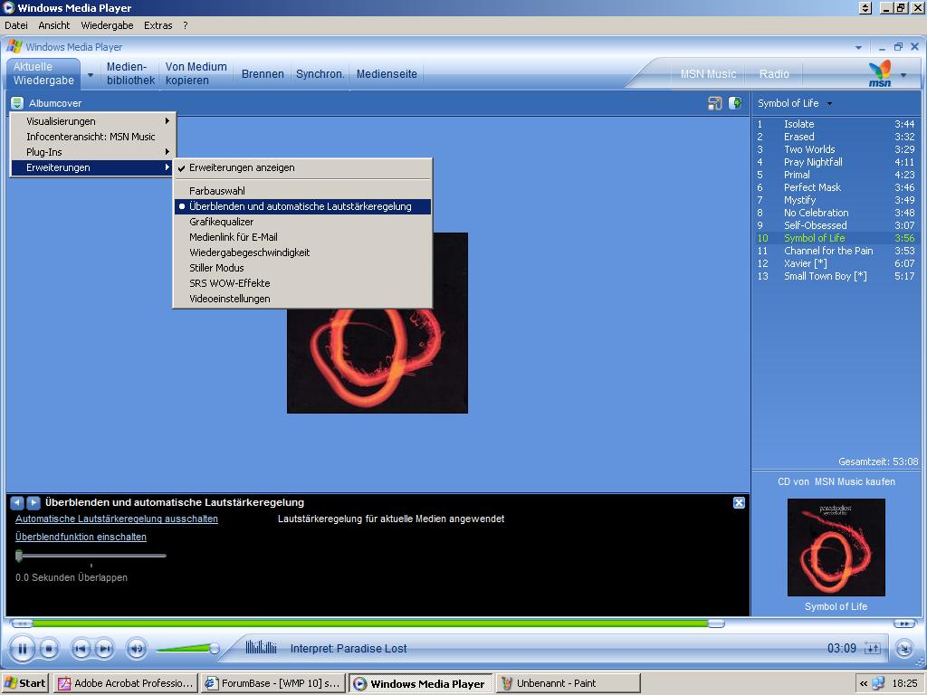927x695 pixels.
Task: Click CD von MSN Music kaufen
Action: tap(836, 481)
